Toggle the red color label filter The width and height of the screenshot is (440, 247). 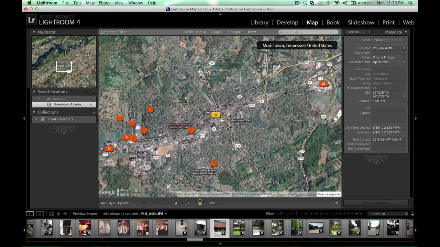coord(336,214)
